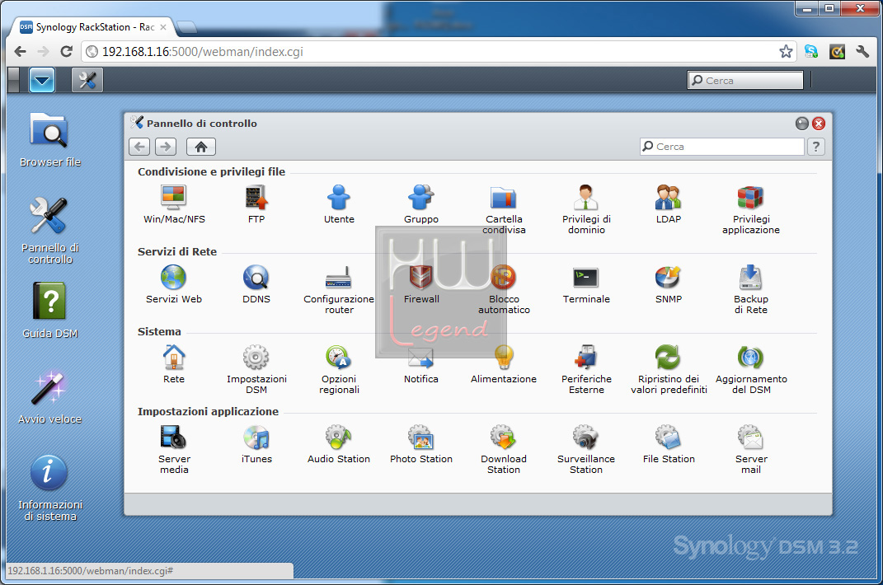
Task: Open Ripristino dei valori predefiniti
Action: point(669,369)
